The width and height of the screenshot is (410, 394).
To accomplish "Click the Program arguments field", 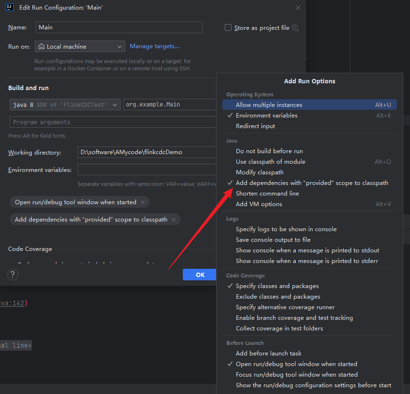I will point(112,122).
